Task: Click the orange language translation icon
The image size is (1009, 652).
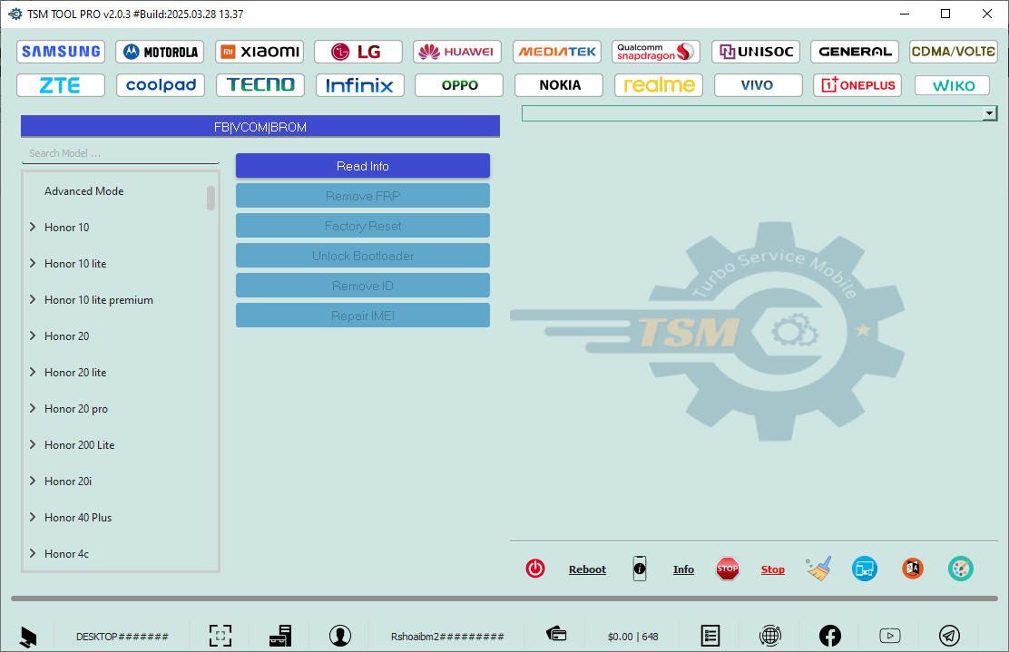Action: tap(913, 569)
